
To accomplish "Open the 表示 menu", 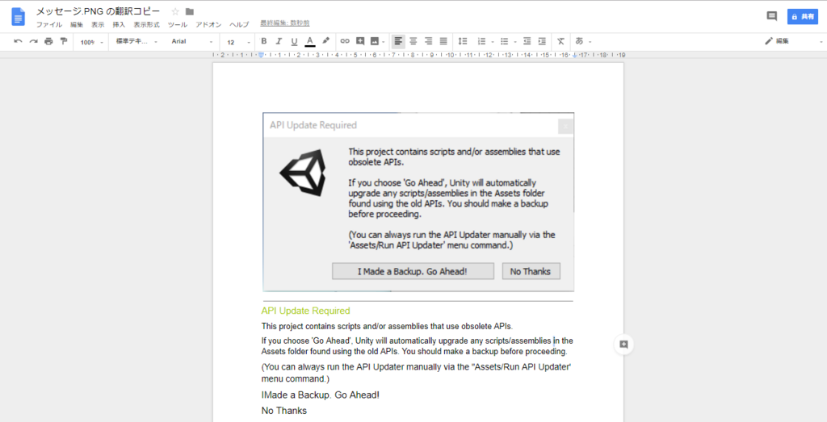I will tap(98, 25).
